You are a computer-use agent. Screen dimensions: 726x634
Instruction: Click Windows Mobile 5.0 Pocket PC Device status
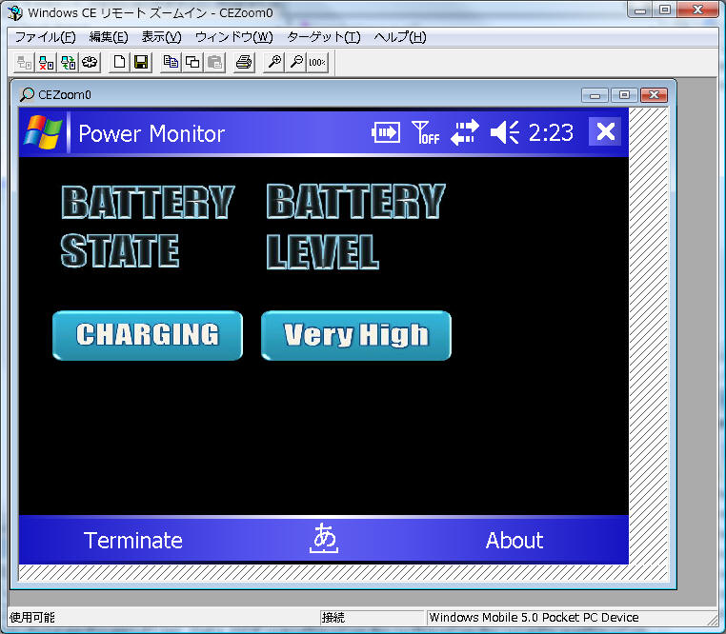coord(534,617)
